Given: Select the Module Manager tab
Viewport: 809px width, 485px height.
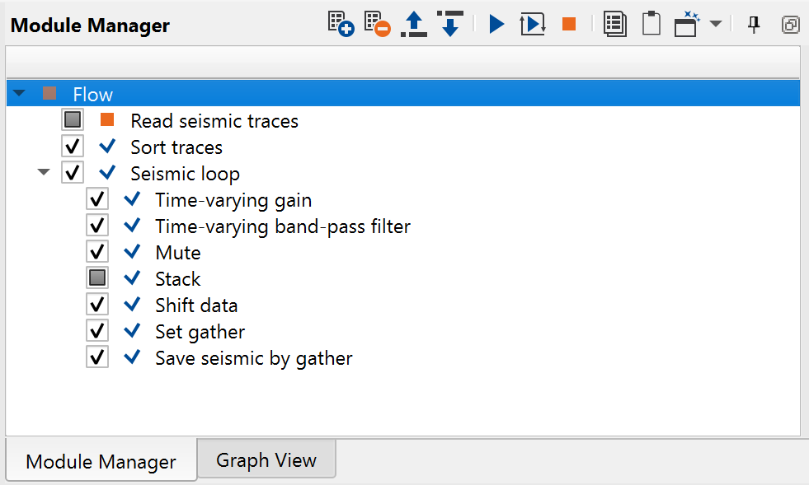Looking at the screenshot, I should click(x=101, y=461).
